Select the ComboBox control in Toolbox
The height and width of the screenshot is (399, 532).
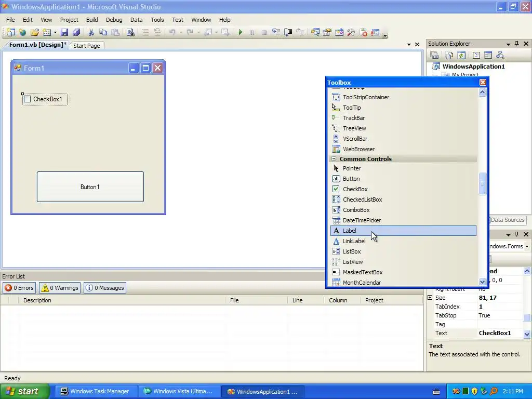403,210
